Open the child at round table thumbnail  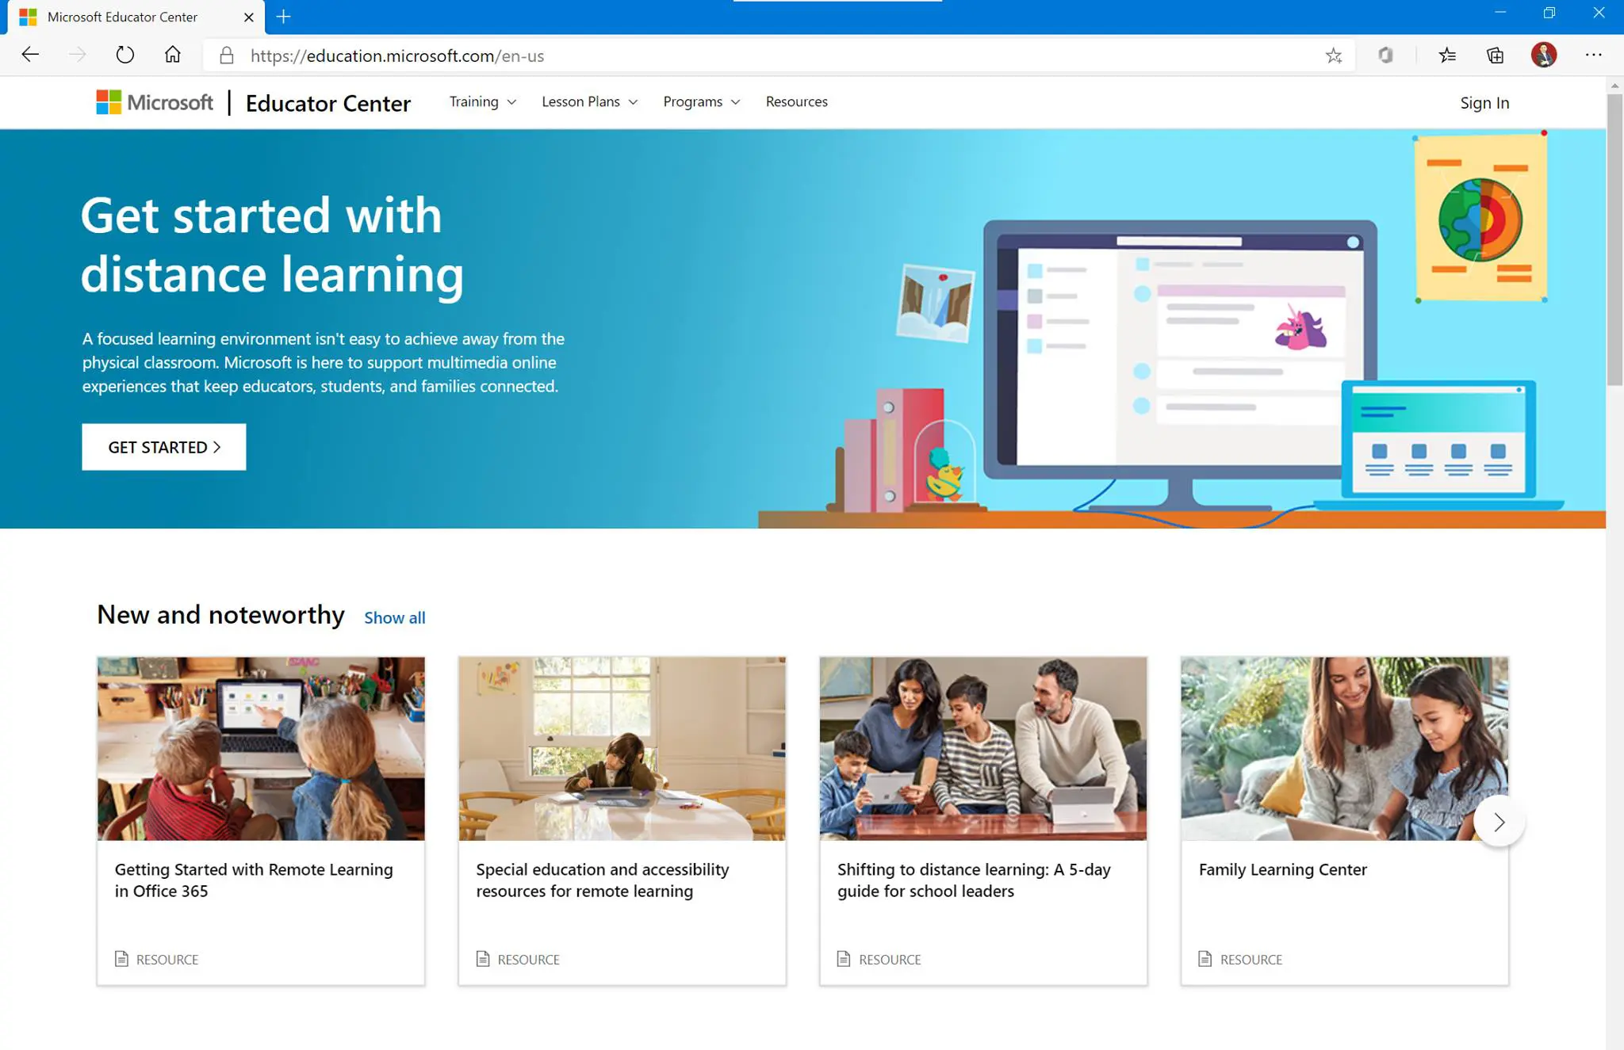tap(622, 748)
